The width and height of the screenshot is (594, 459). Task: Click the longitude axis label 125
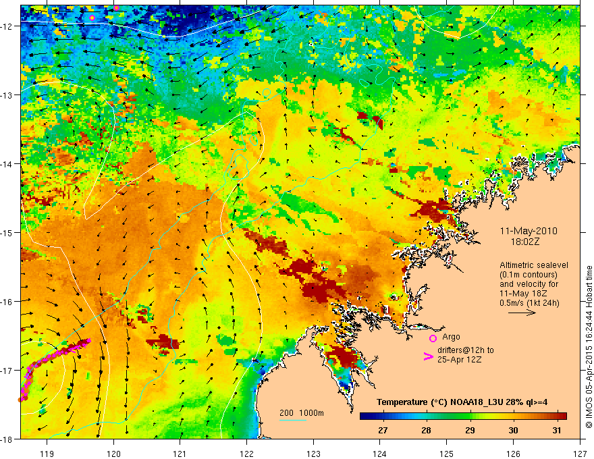[447, 454]
